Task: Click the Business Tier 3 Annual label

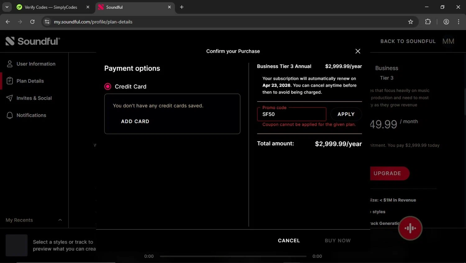Action: [284, 66]
